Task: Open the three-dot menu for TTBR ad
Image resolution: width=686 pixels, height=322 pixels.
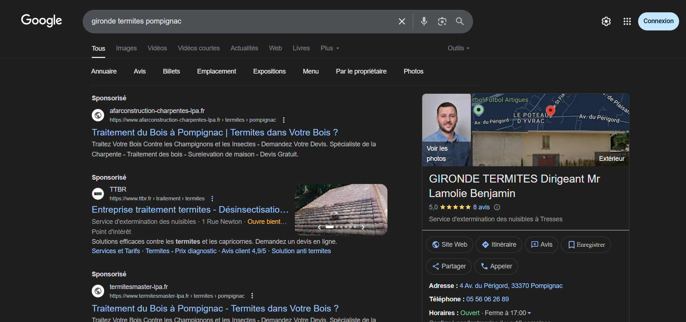Action: (x=212, y=198)
